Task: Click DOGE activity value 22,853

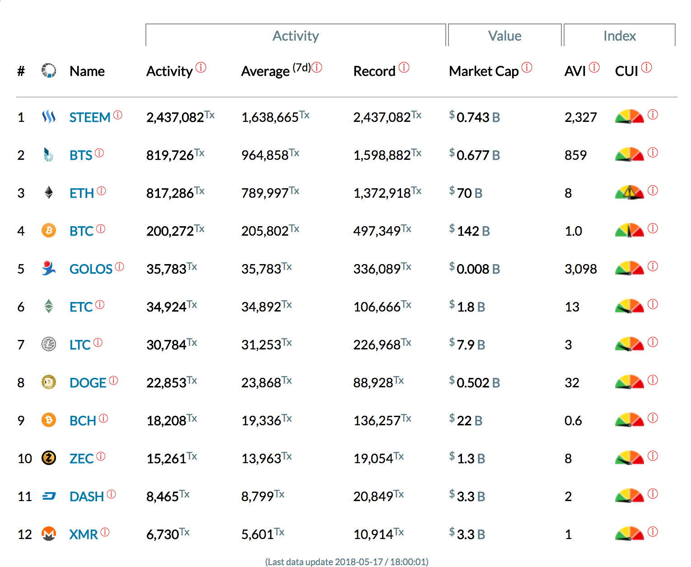Action: pos(172,382)
